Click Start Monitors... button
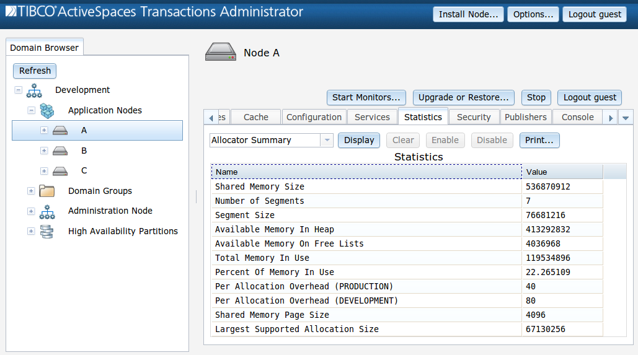This screenshot has height=355, width=638. click(x=366, y=98)
